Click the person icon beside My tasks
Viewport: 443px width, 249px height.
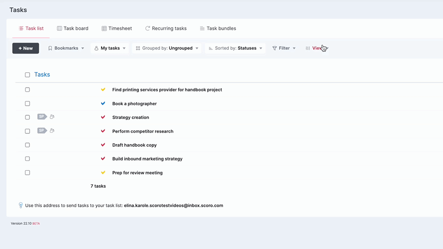click(x=96, y=48)
